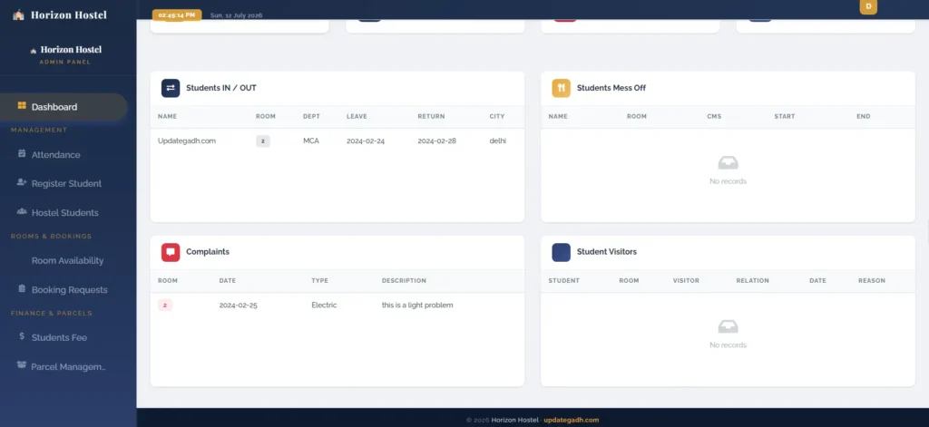Open the Dashboard menu item

click(64, 107)
